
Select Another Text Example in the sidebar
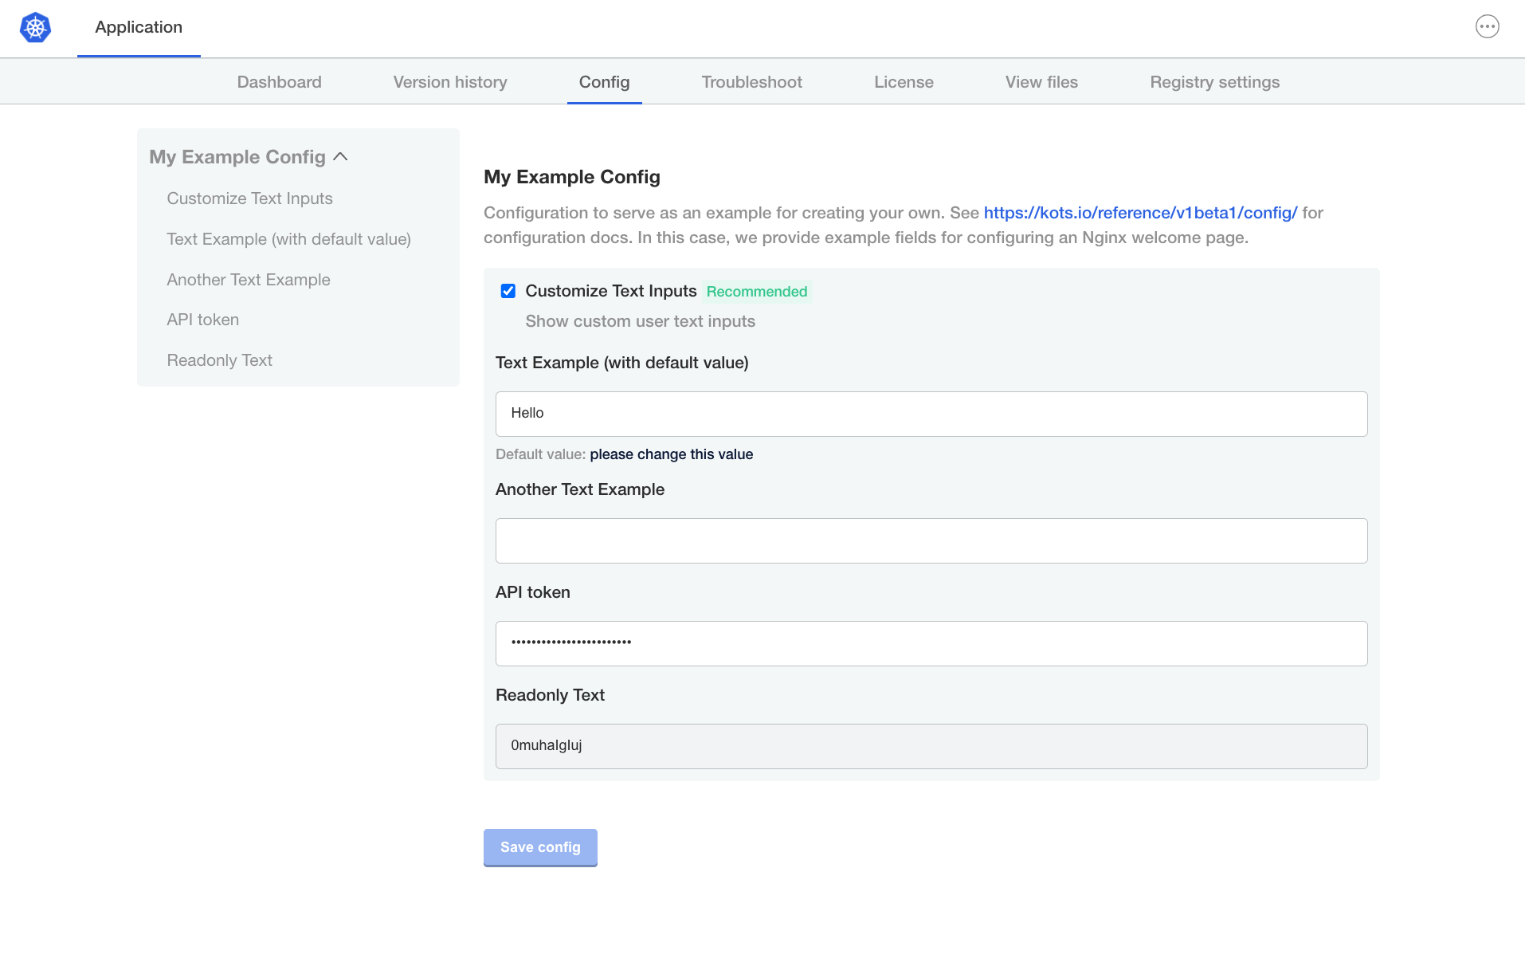249,280
